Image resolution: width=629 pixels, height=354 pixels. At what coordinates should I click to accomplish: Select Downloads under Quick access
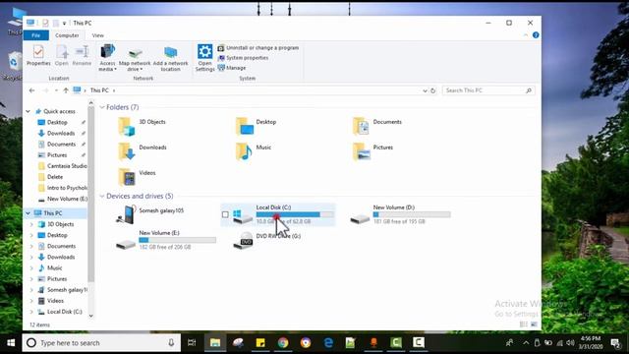coord(57,134)
